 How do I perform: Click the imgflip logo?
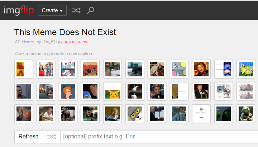[x=19, y=10]
